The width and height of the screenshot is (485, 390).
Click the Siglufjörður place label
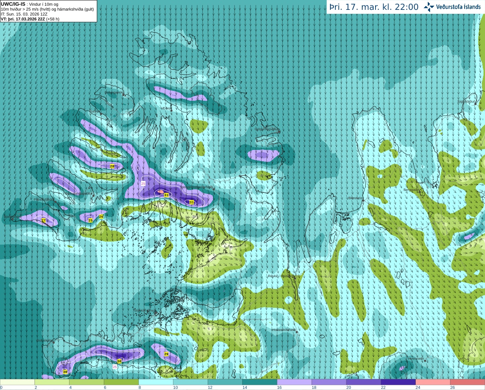tap(466, 101)
